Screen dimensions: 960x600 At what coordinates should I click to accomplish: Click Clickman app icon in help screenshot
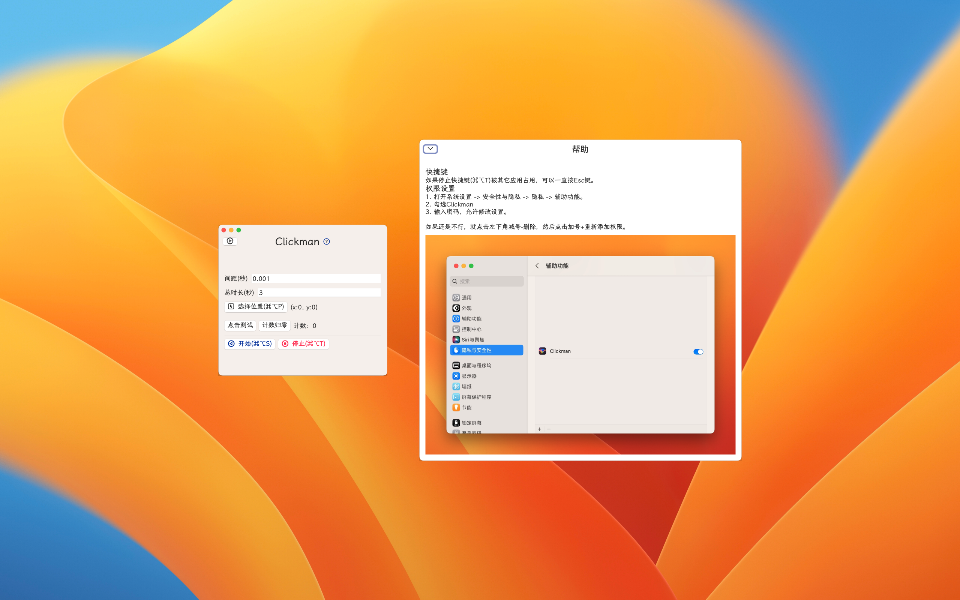click(542, 351)
